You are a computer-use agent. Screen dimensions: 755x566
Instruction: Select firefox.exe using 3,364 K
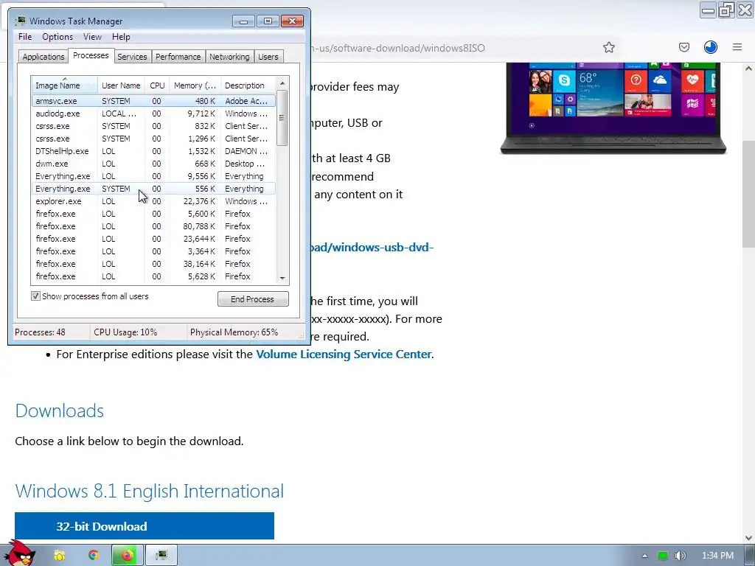[153, 251]
